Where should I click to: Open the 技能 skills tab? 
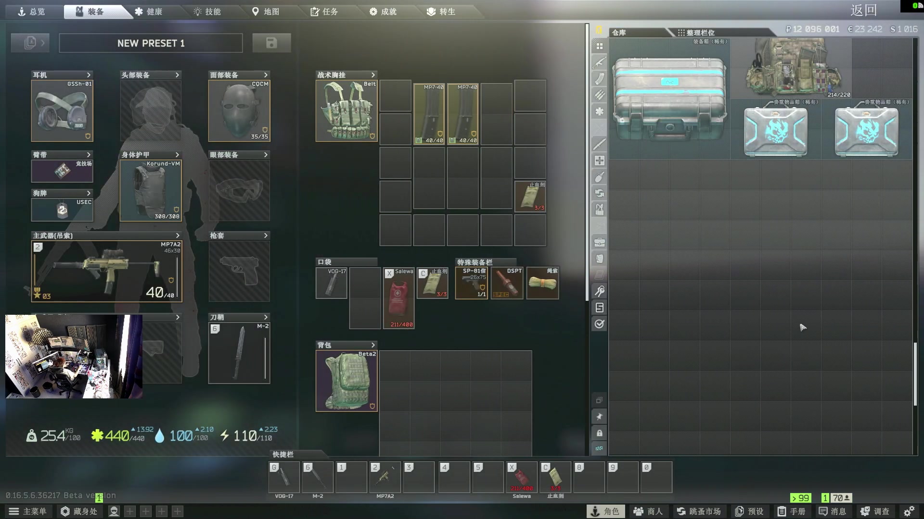tap(207, 12)
